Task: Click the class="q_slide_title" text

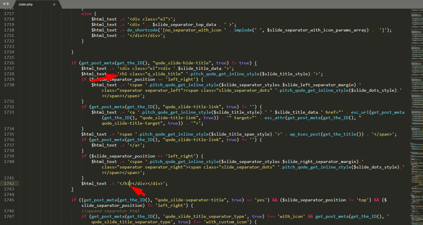Action: (x=156, y=74)
